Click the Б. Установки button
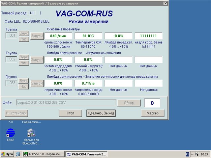211x158 pixels. [x=16, y=113]
